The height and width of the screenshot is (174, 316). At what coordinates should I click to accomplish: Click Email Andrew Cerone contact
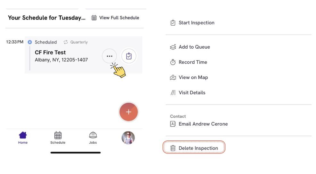tap(199, 124)
